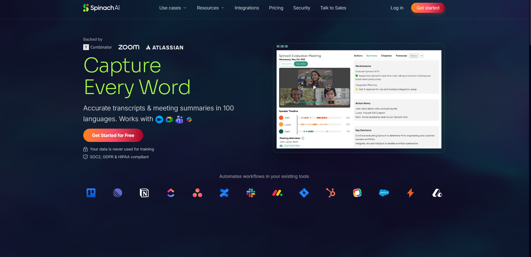
Task: Switch to the Actions tab
Action: point(358,56)
